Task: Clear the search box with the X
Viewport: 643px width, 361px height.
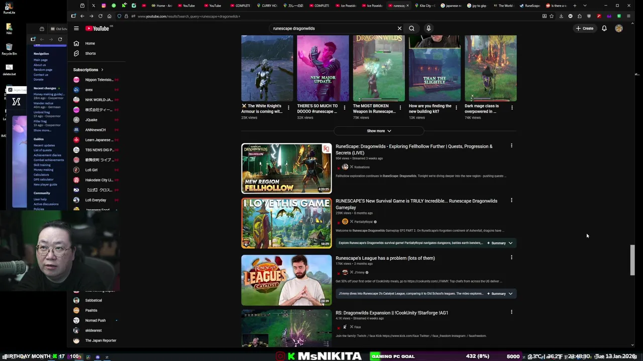Action: pos(399,29)
